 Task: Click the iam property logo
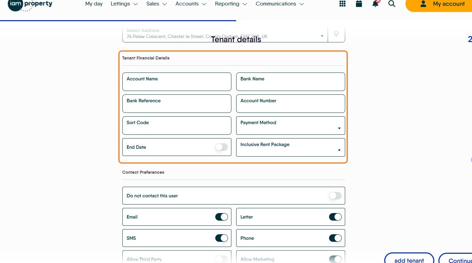pyautogui.click(x=30, y=5)
